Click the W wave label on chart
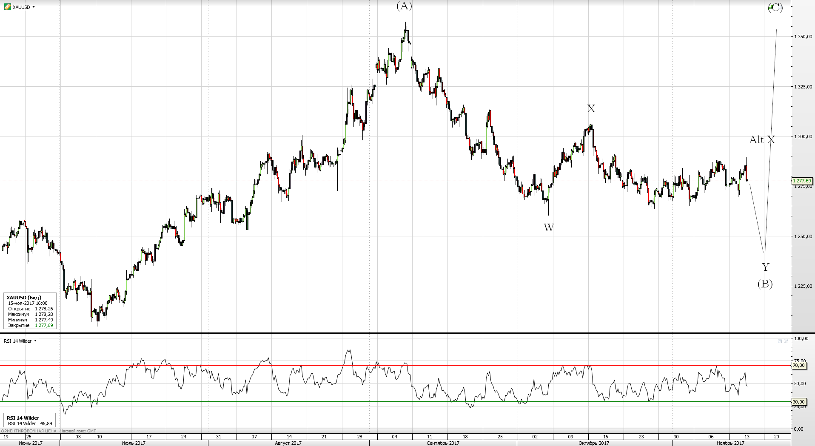The width and height of the screenshot is (815, 446). 549,228
